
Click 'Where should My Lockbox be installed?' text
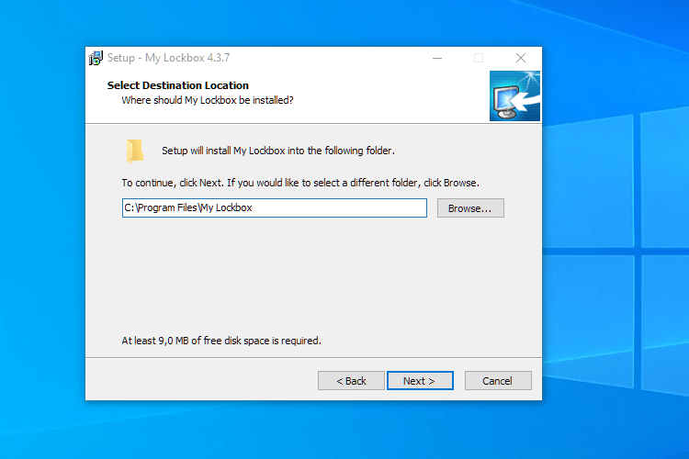(x=208, y=100)
